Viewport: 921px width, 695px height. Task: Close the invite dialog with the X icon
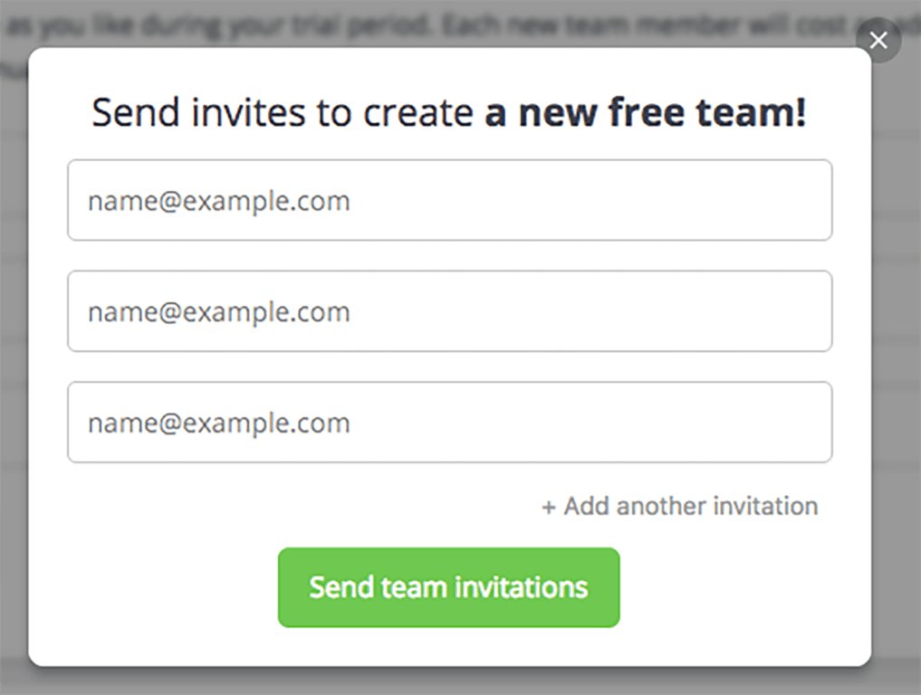tap(878, 40)
